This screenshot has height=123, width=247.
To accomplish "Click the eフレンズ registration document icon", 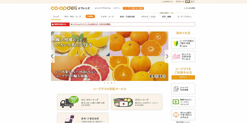I will (176, 89).
